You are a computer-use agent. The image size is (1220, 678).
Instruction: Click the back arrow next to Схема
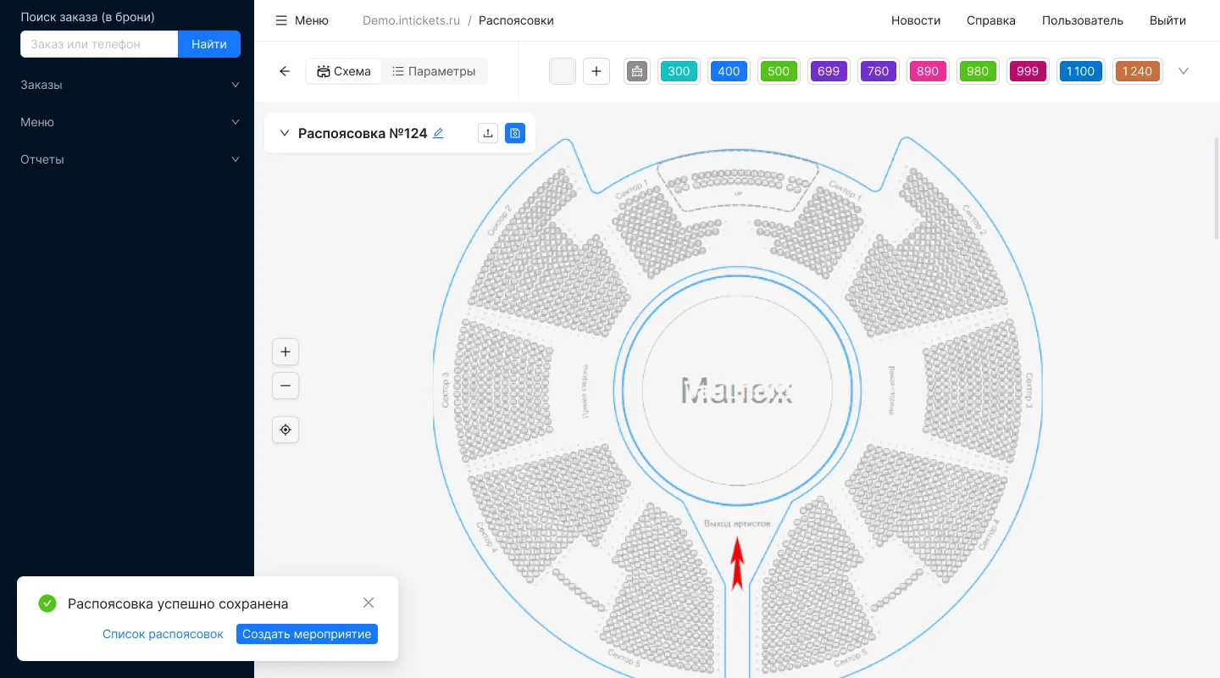pos(285,71)
